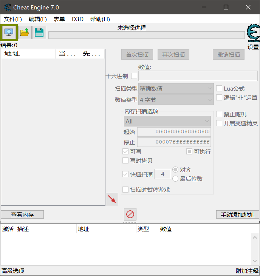Click the 手动添加地址 button
The width and height of the screenshot is (260, 276).
[x=238, y=214]
